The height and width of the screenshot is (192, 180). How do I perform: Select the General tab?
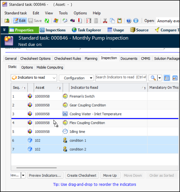click(x=11, y=58)
